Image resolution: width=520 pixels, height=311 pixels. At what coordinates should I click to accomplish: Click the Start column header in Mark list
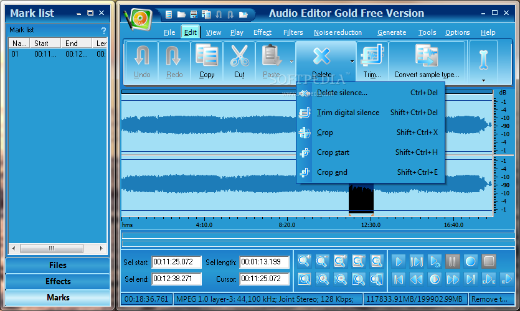[x=45, y=44]
